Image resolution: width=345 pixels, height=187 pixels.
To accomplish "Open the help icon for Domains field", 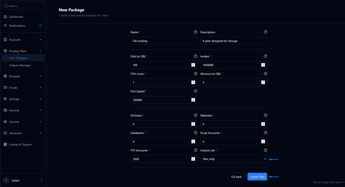I will pyautogui.click(x=196, y=115).
